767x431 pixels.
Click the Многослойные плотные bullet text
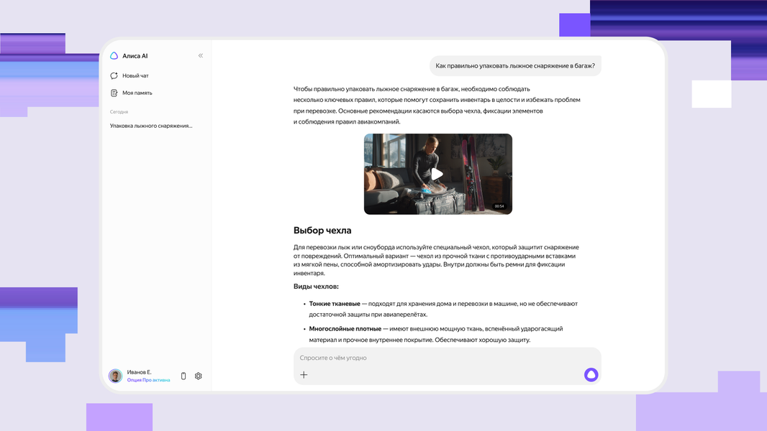345,328
